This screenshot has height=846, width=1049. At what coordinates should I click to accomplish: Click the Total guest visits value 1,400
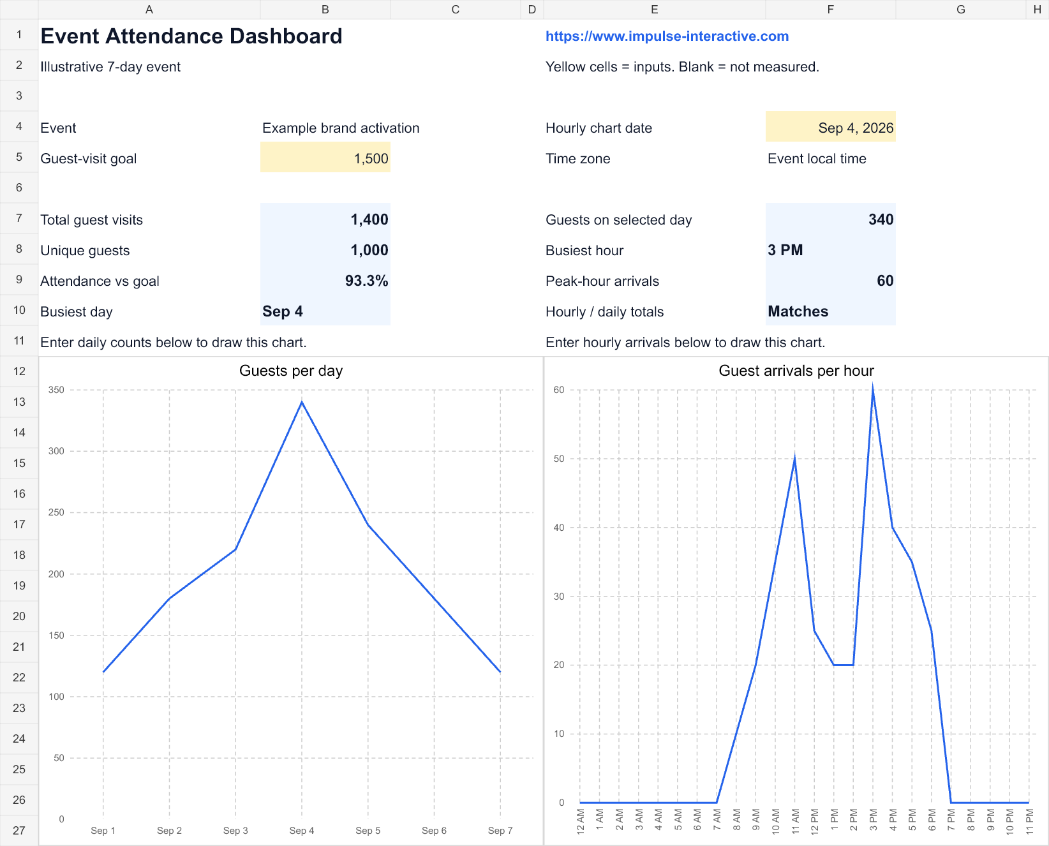click(x=325, y=219)
